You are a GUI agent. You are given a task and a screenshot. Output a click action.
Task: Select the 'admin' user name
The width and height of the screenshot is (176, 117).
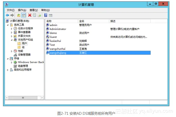point(53,25)
